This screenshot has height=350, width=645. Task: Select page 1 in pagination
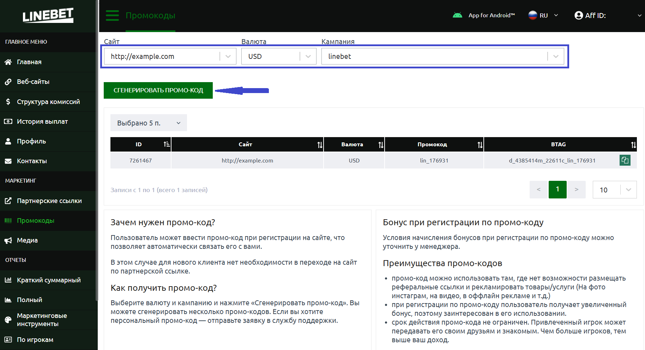tap(557, 190)
